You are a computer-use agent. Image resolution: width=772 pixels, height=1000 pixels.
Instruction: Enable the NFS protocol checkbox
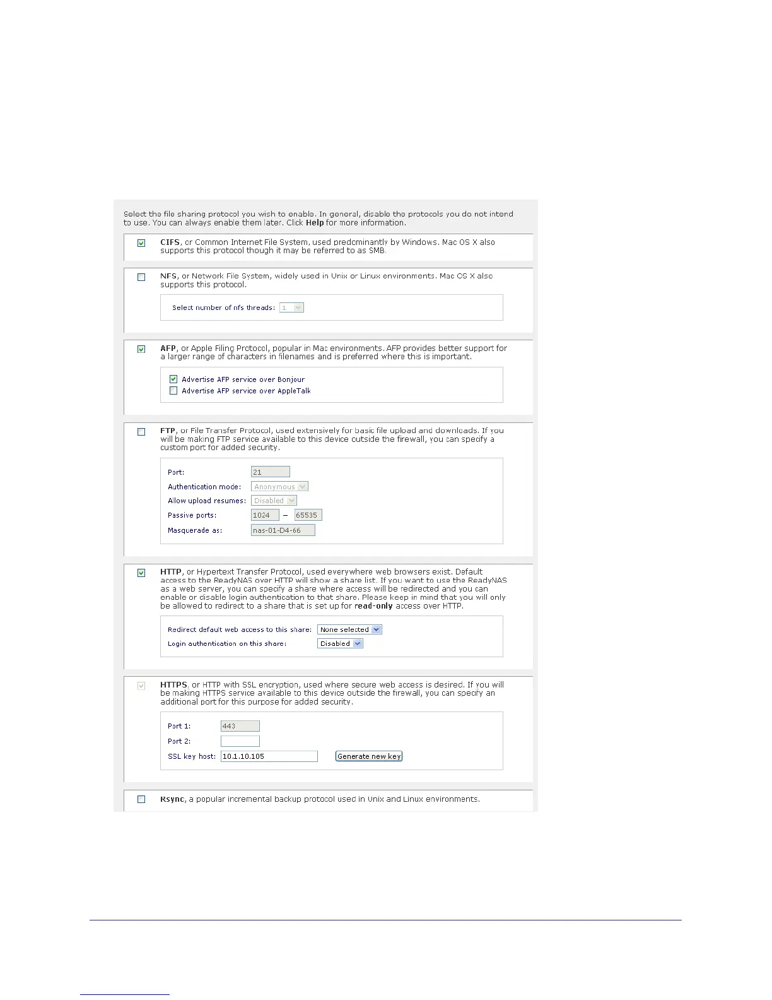point(141,277)
